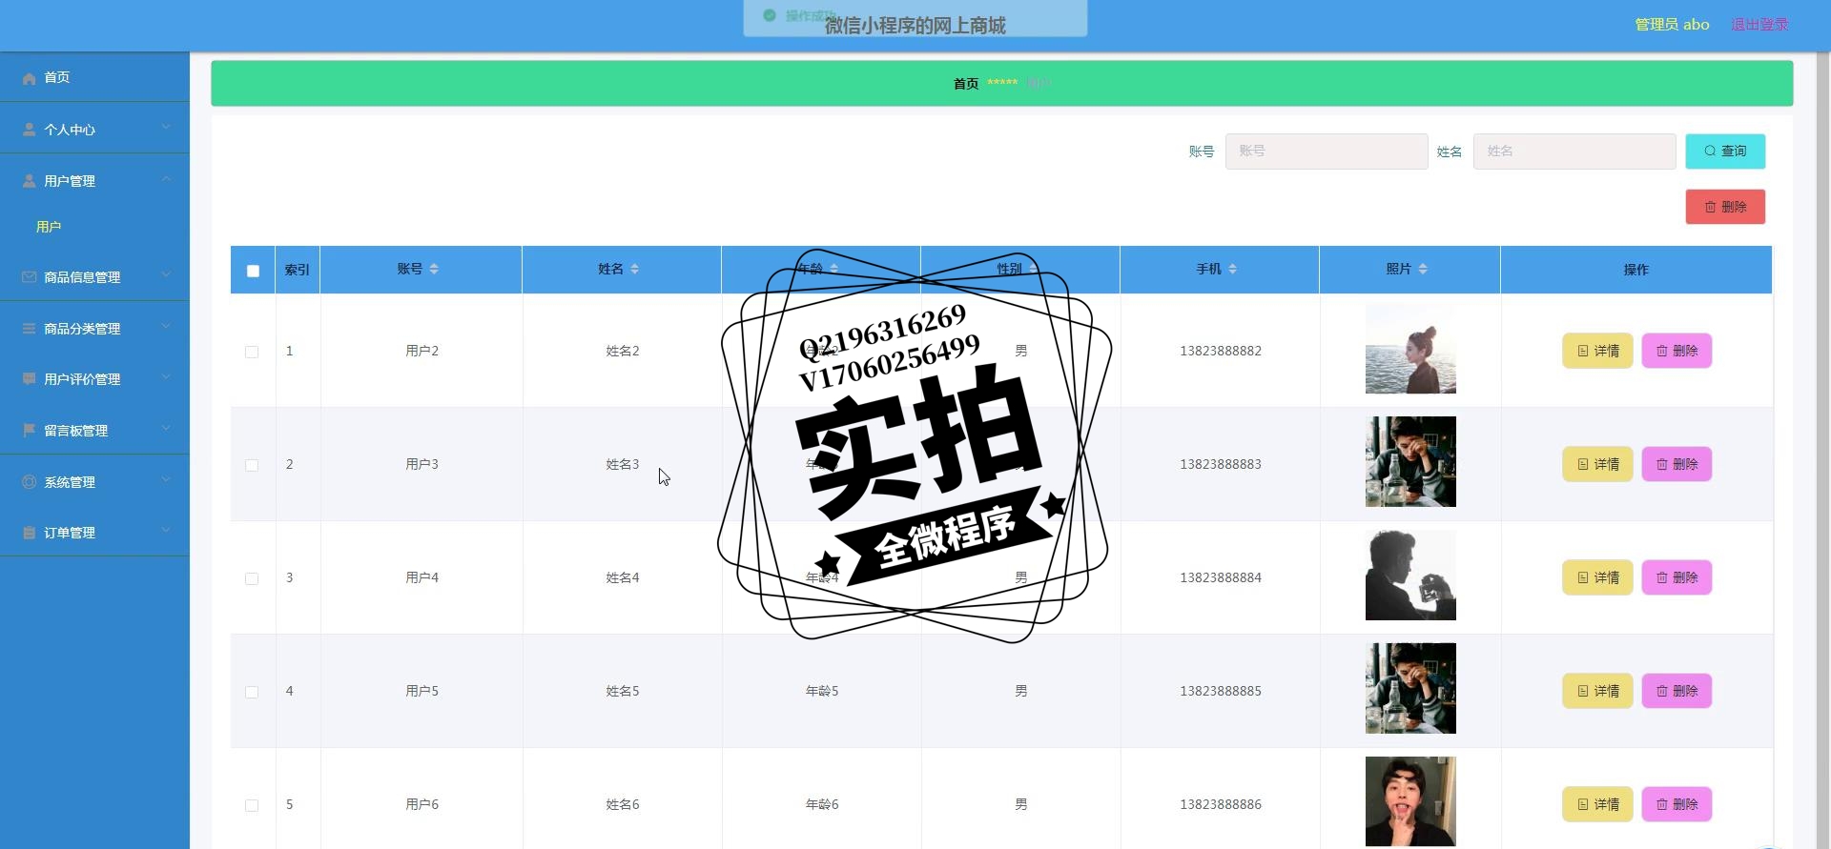Viewport: 1831px width, 849px height.
Task: Click the flag icon beside 留言板管理
Action: pos(30,431)
